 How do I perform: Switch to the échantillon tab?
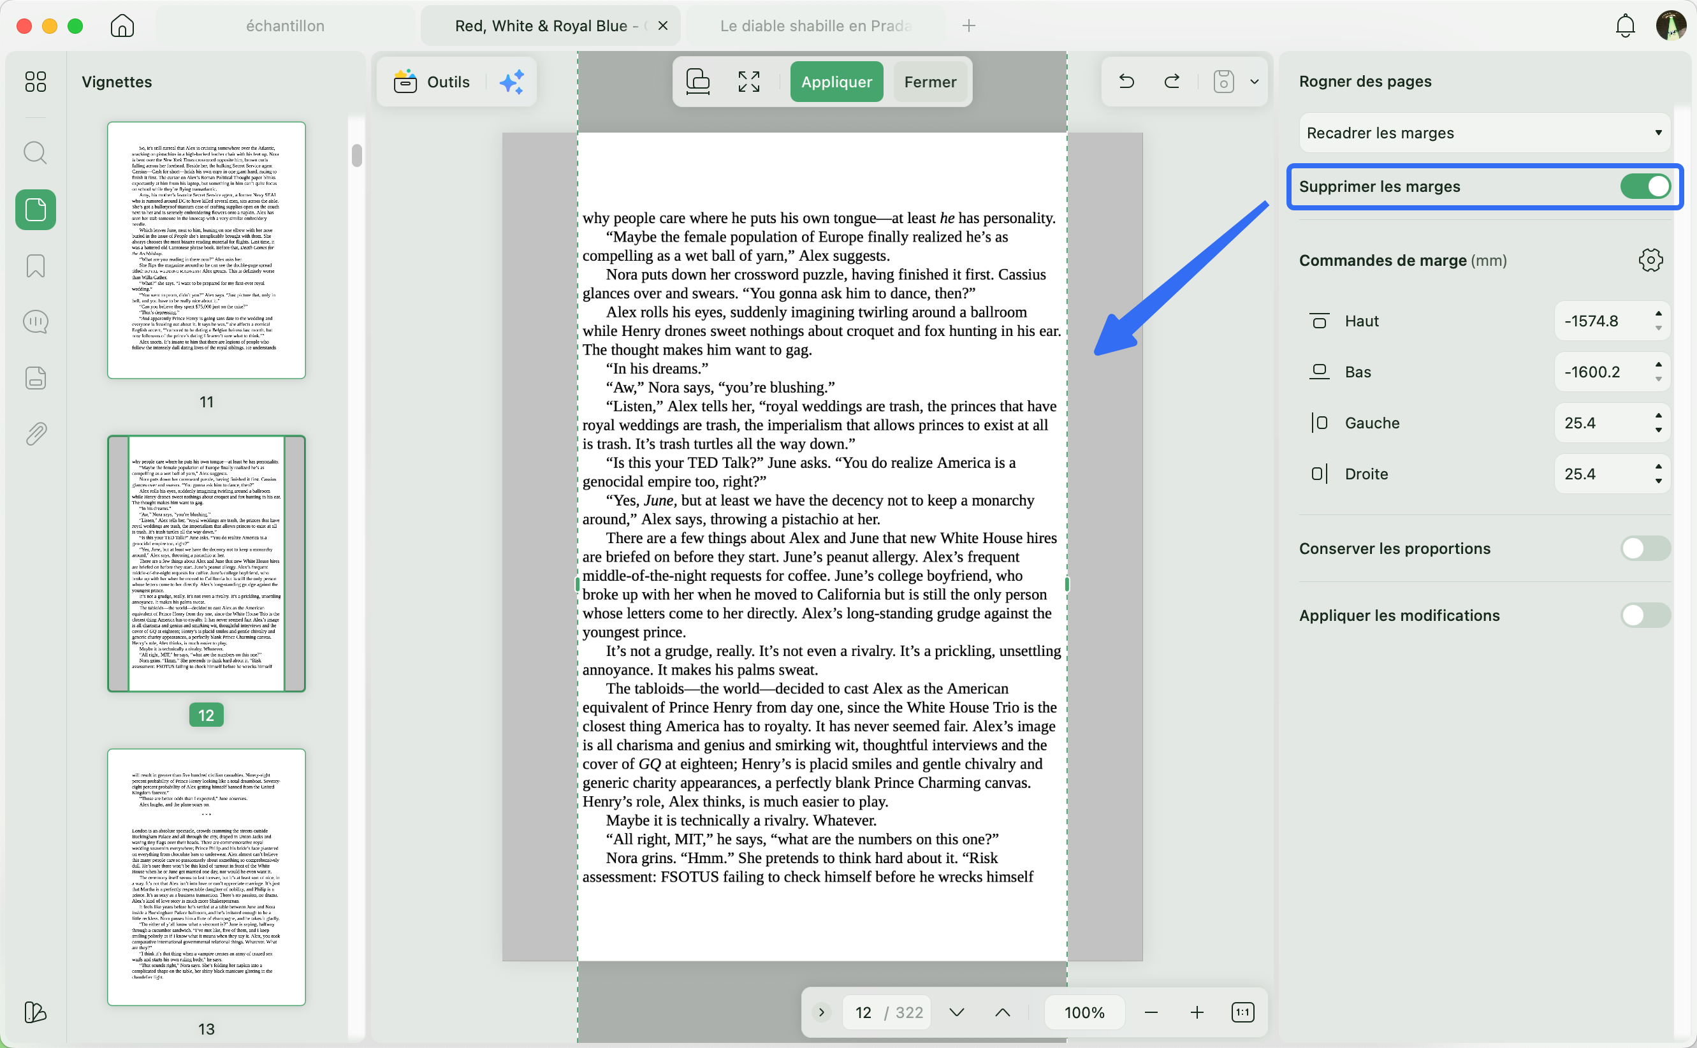tap(286, 25)
